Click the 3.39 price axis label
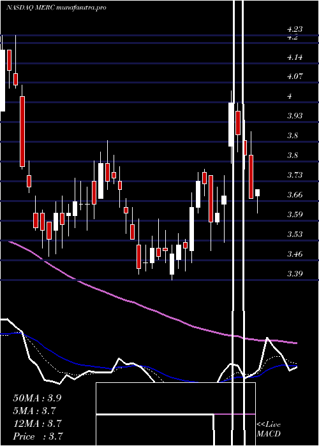Viewport: 319px width, 446px height. tap(295, 273)
